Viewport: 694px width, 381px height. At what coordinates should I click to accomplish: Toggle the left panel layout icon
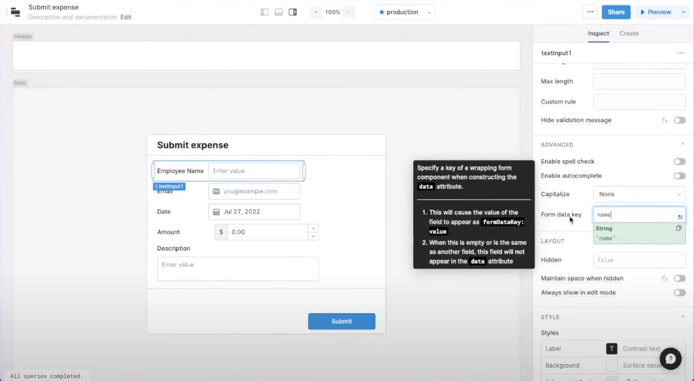264,12
